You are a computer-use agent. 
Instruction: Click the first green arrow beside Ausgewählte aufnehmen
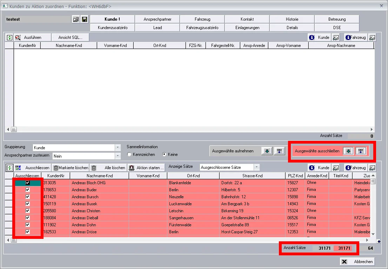[x=267, y=151]
